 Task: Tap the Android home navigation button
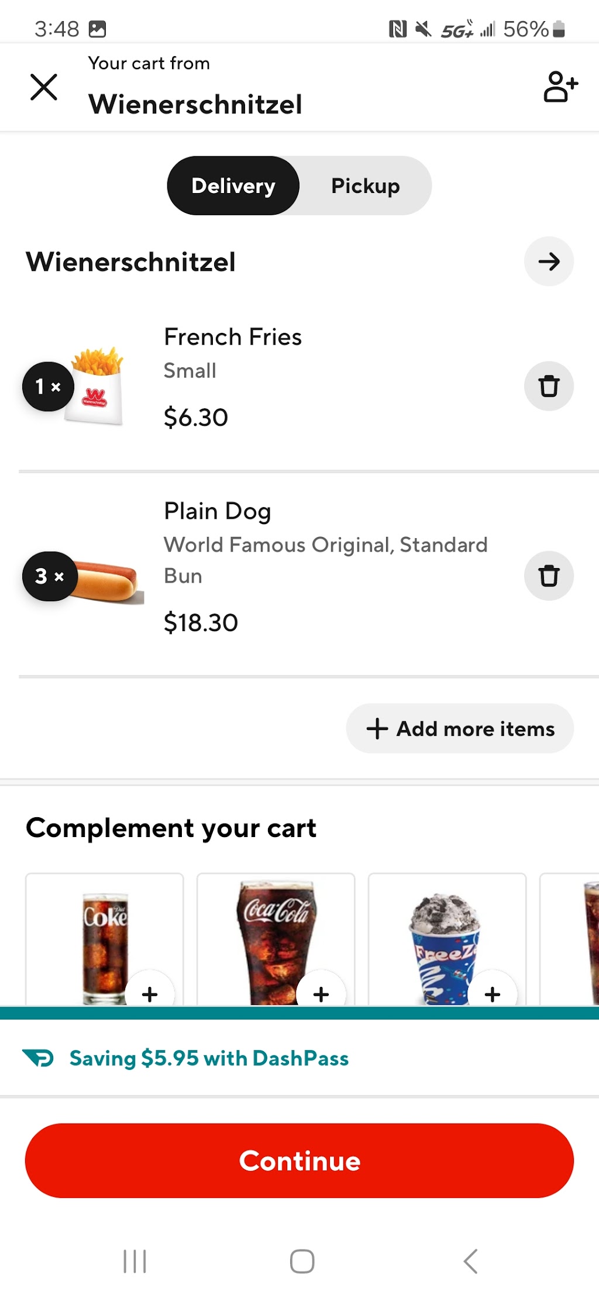302,1261
